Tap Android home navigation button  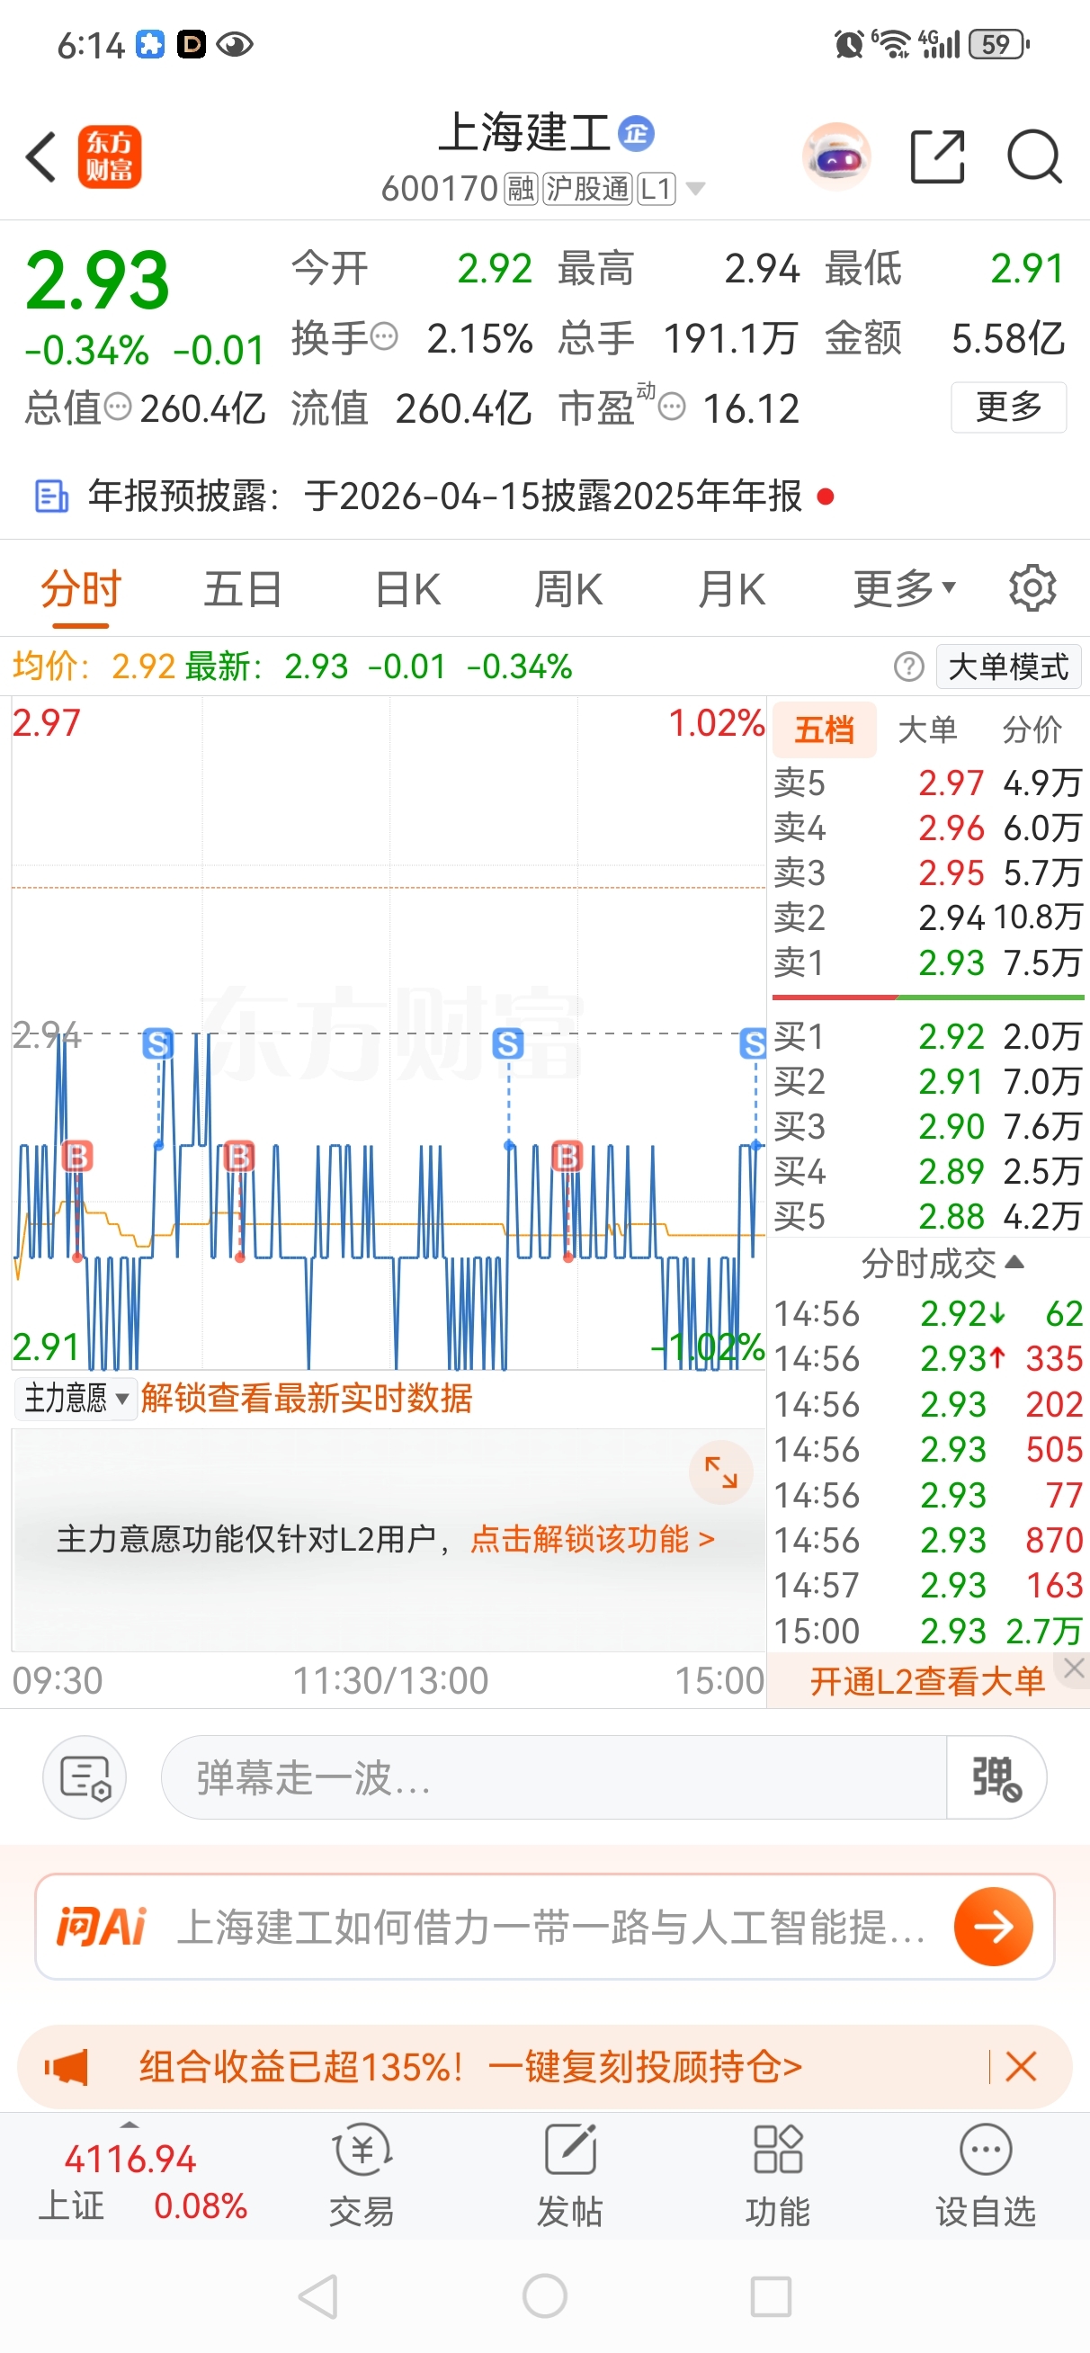[544, 2295]
